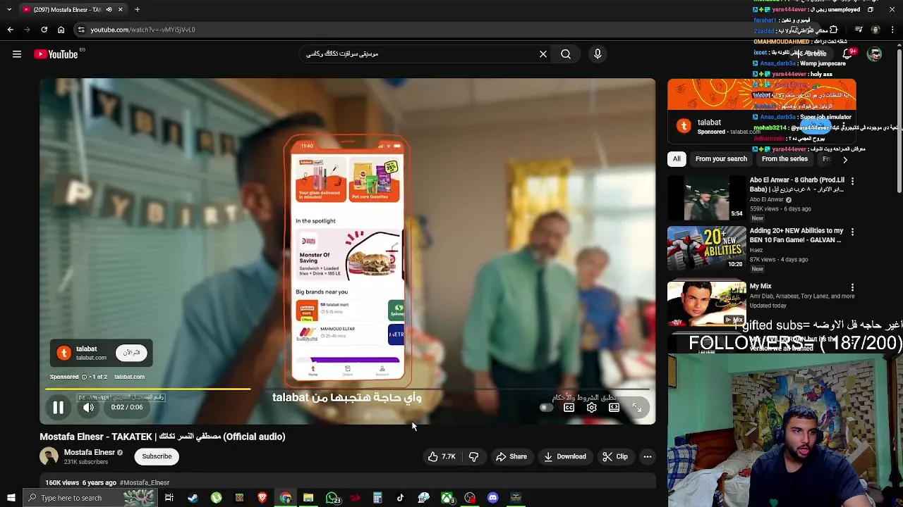
Task: Open the Mostafa Elnesr channel avatar
Action: click(49, 456)
